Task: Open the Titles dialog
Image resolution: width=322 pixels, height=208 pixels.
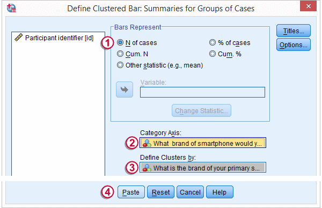Action: [x=294, y=31]
